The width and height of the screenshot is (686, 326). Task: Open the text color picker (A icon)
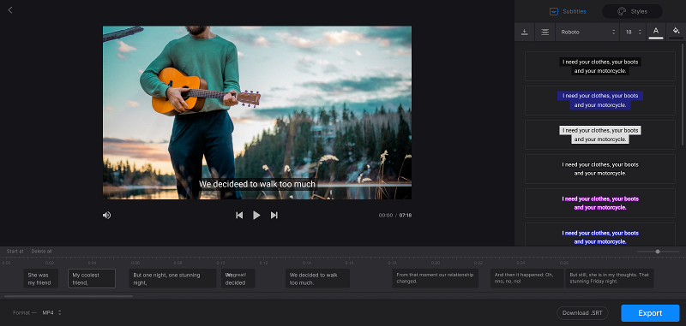(655, 32)
